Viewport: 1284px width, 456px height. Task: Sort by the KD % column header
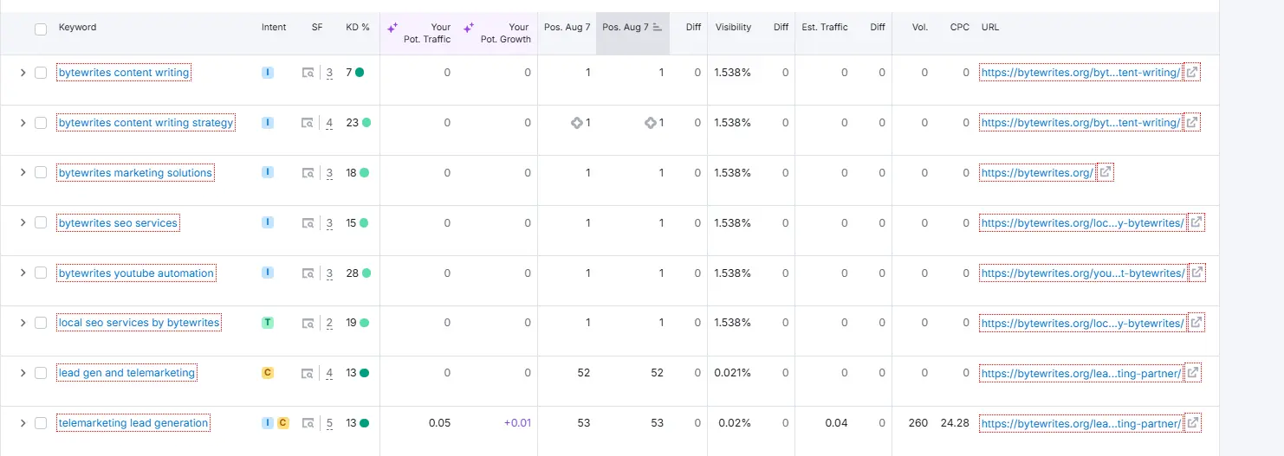357,28
